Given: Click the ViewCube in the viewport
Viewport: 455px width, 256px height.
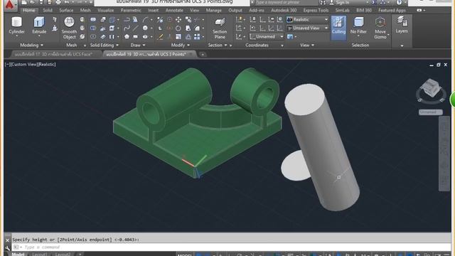Looking at the screenshot, I should click(x=431, y=87).
